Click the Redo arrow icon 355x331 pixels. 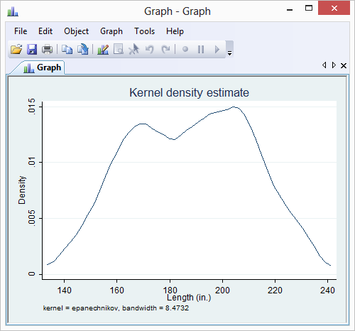coord(165,49)
